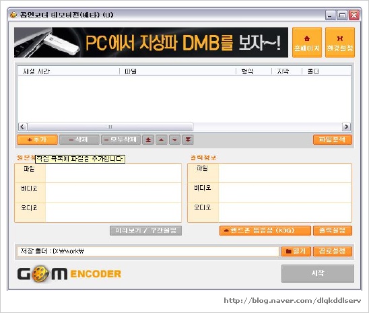The height and width of the screenshot is (313, 369).
Task: Open the homepage via the 홈페이지 button
Action: (307, 42)
